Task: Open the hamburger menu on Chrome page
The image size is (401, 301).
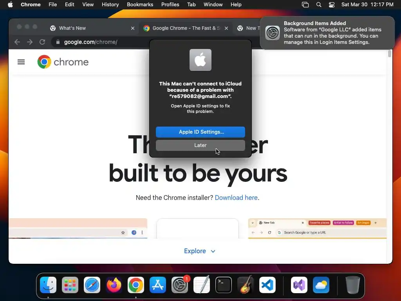Action: pos(21,62)
